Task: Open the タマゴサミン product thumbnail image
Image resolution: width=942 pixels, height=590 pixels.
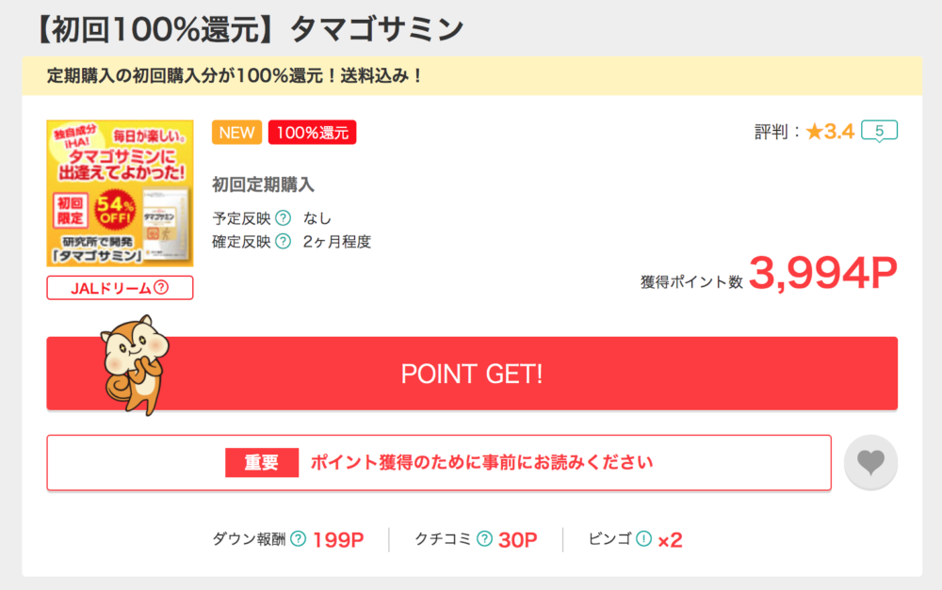Action: (x=121, y=193)
